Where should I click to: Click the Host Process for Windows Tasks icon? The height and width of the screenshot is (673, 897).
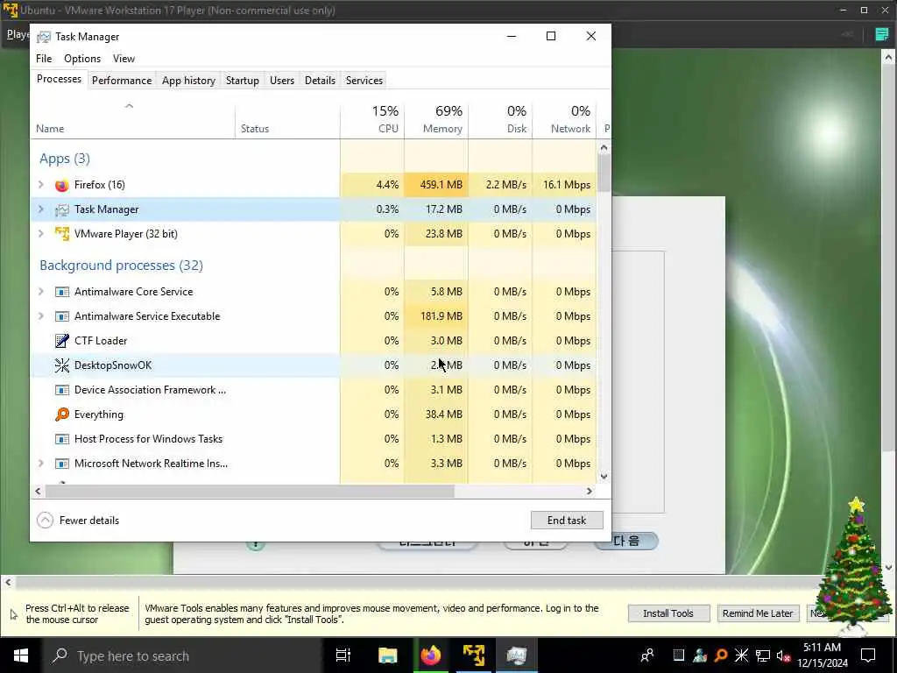coord(62,440)
